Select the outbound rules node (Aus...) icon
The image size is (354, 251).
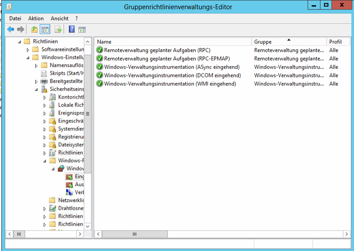[x=69, y=184]
